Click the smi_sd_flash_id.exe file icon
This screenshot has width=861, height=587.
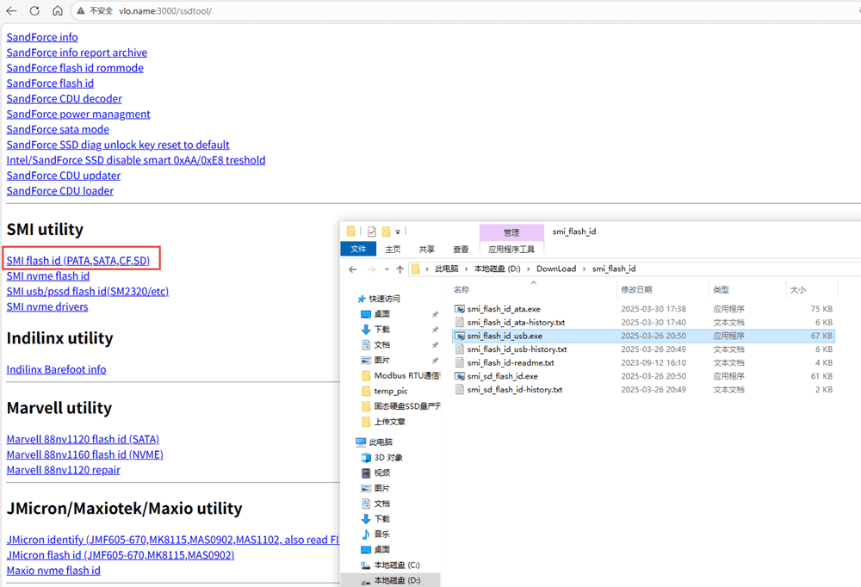[460, 376]
